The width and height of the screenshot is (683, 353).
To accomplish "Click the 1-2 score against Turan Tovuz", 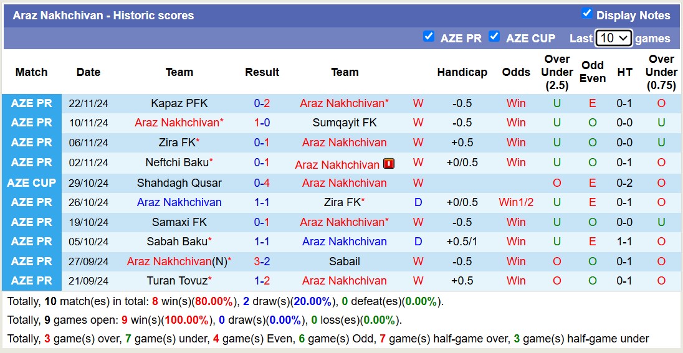I will [262, 281].
